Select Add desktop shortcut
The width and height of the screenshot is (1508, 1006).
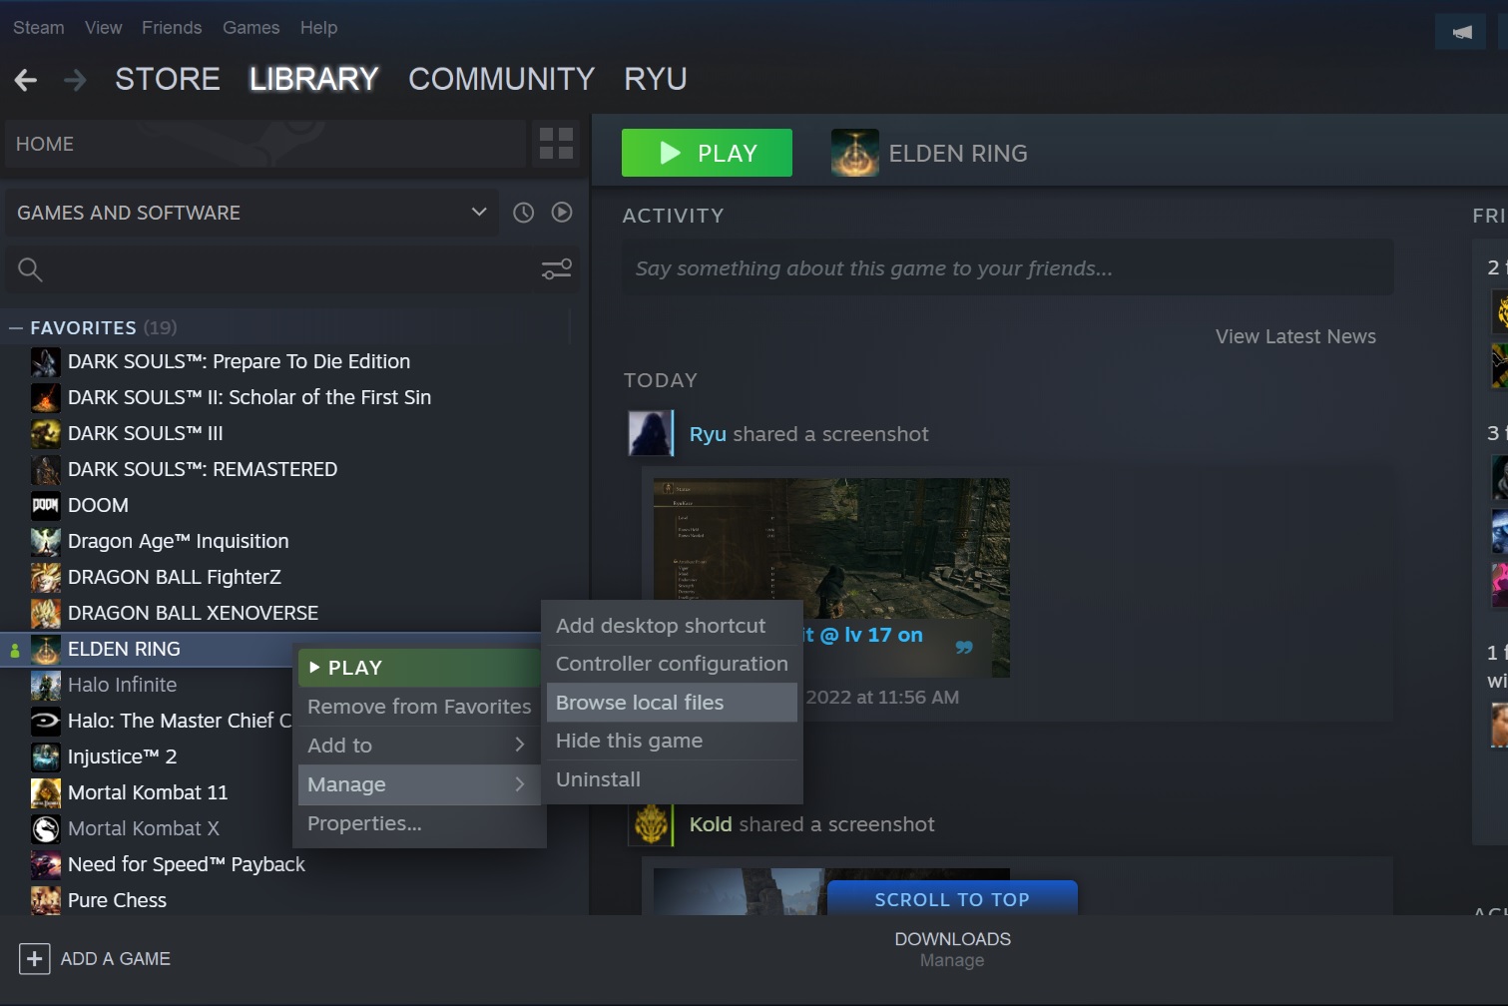tap(672, 626)
